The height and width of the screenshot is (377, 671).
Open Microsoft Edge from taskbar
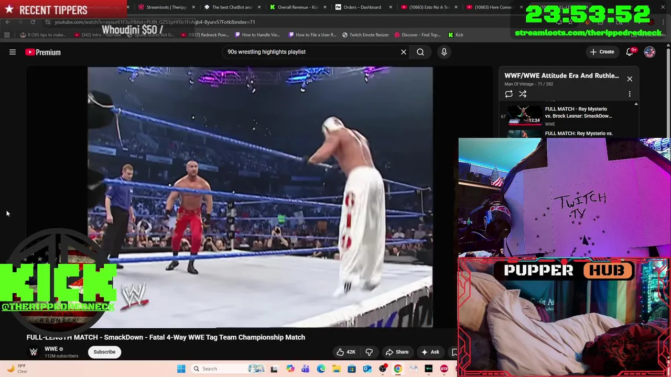point(321,369)
